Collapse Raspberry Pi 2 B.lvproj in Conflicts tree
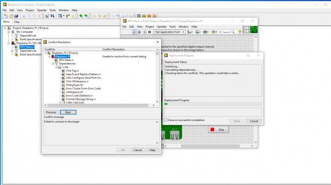This screenshot has height=185, width=331. (45, 53)
